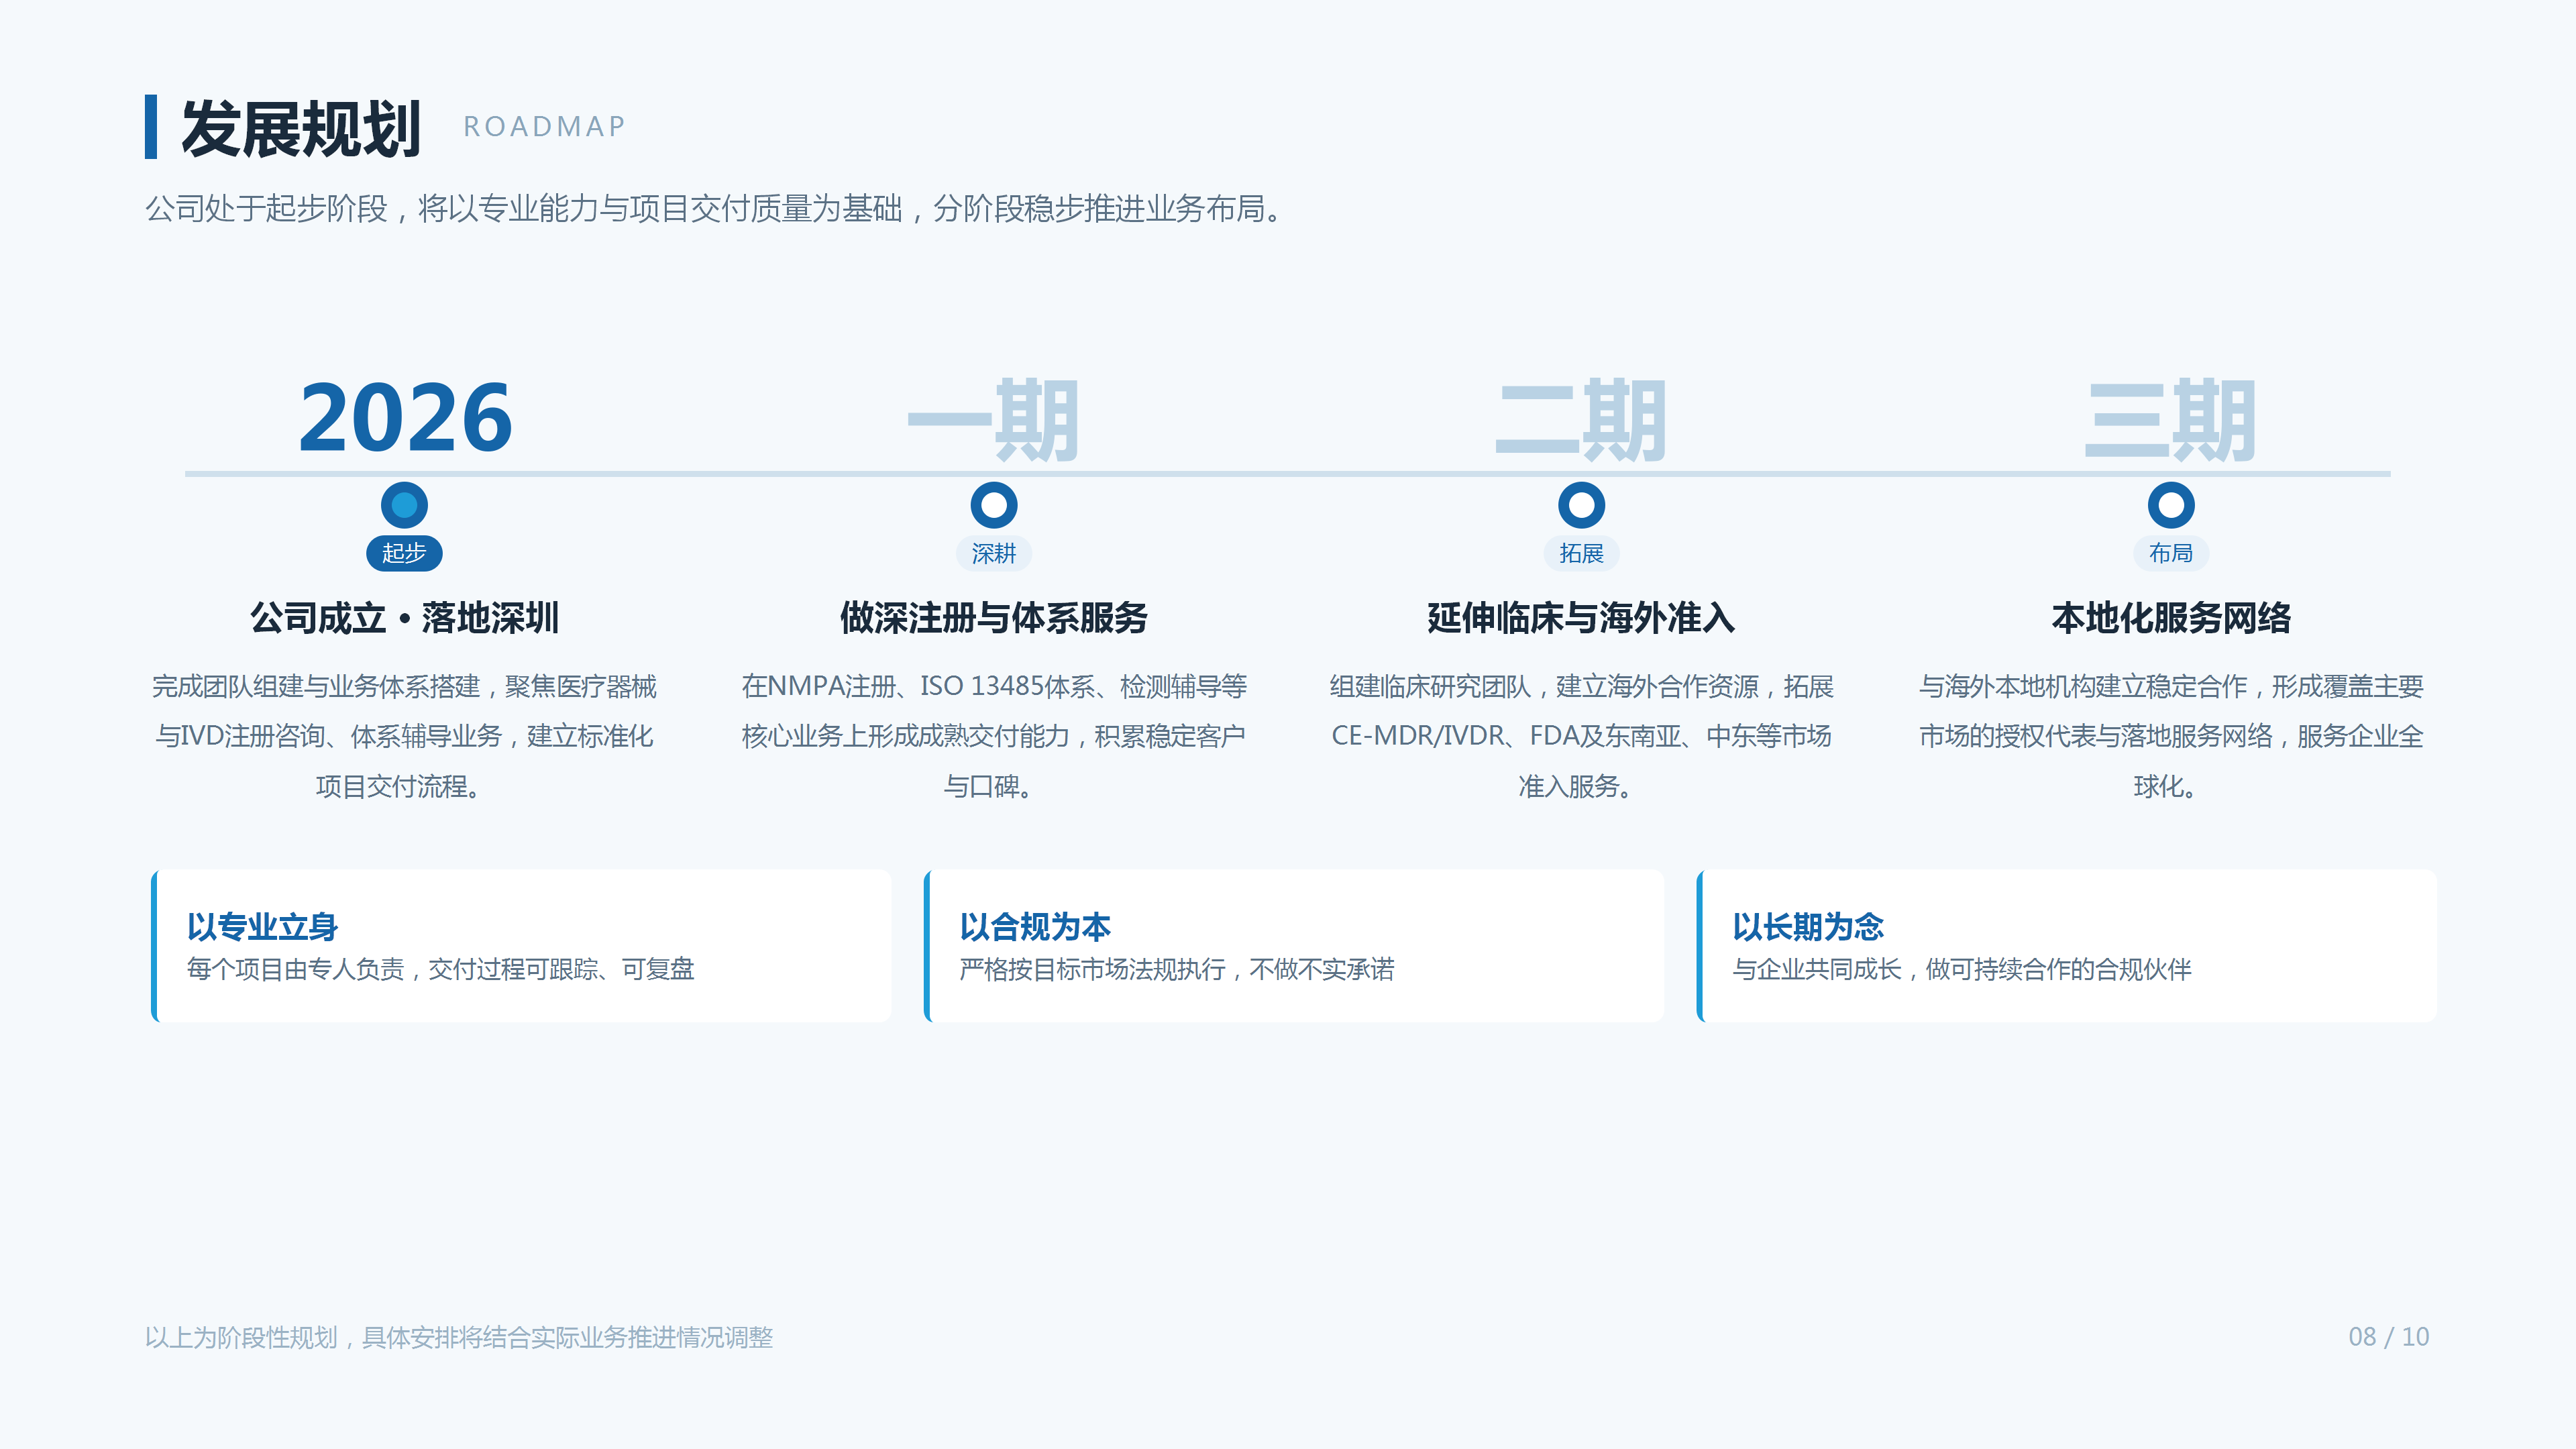Select the 做深注册与体系服务 heading
Image resolution: width=2576 pixels, height=1449 pixels.
(x=993, y=618)
